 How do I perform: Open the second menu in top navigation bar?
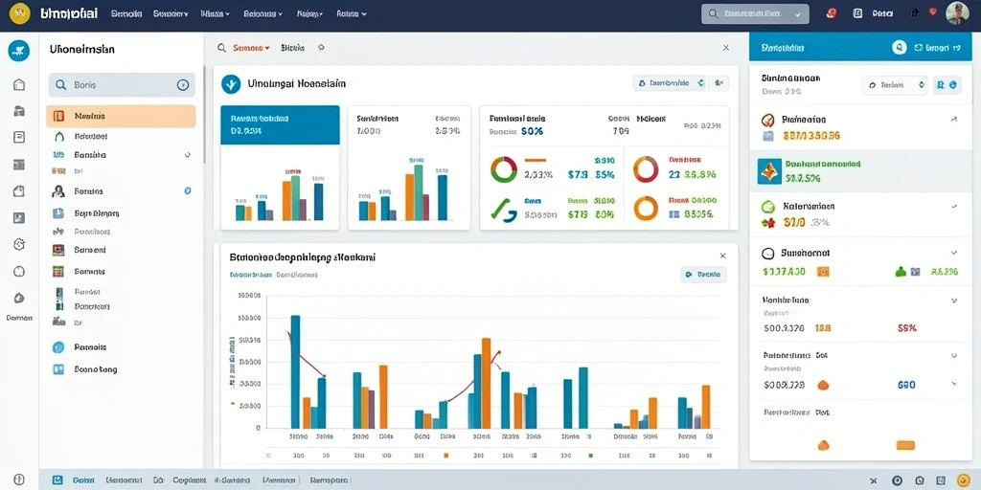[x=171, y=13]
